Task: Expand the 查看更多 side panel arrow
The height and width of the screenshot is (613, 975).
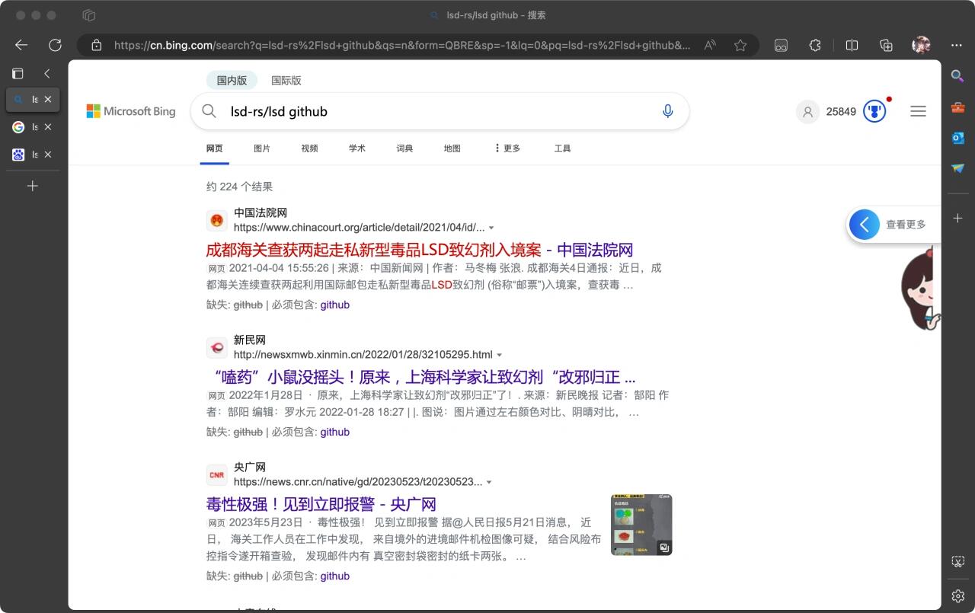Action: [x=864, y=225]
